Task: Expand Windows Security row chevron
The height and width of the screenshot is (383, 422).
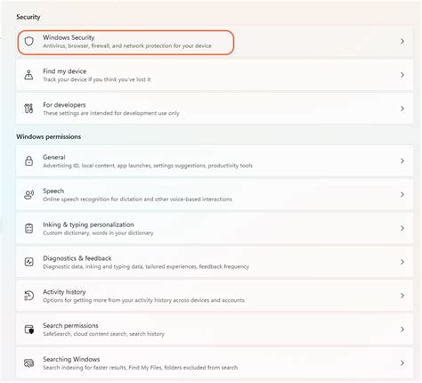Action: (x=402, y=41)
